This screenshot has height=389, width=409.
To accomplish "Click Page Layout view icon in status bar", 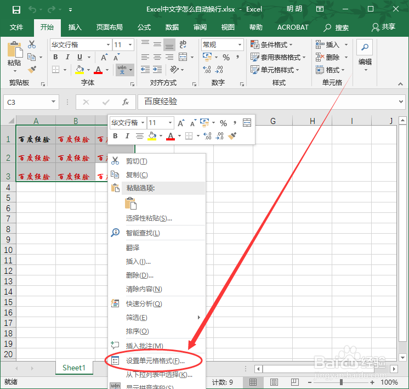I will pyautogui.click(x=274, y=382).
